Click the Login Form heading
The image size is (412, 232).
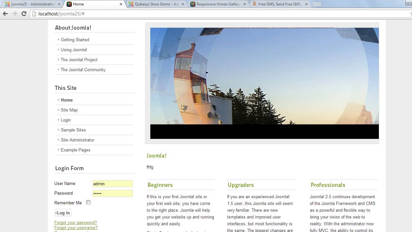69,168
